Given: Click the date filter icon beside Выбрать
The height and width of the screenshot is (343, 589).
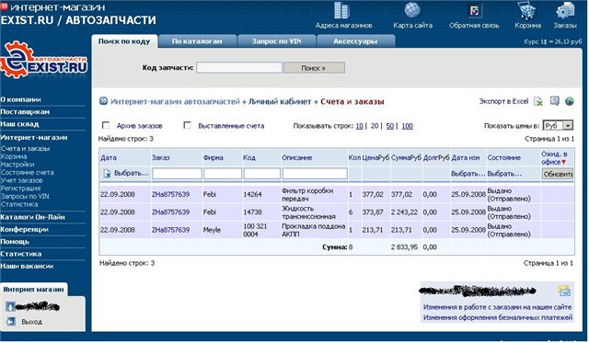Looking at the screenshot, I should pos(107,174).
